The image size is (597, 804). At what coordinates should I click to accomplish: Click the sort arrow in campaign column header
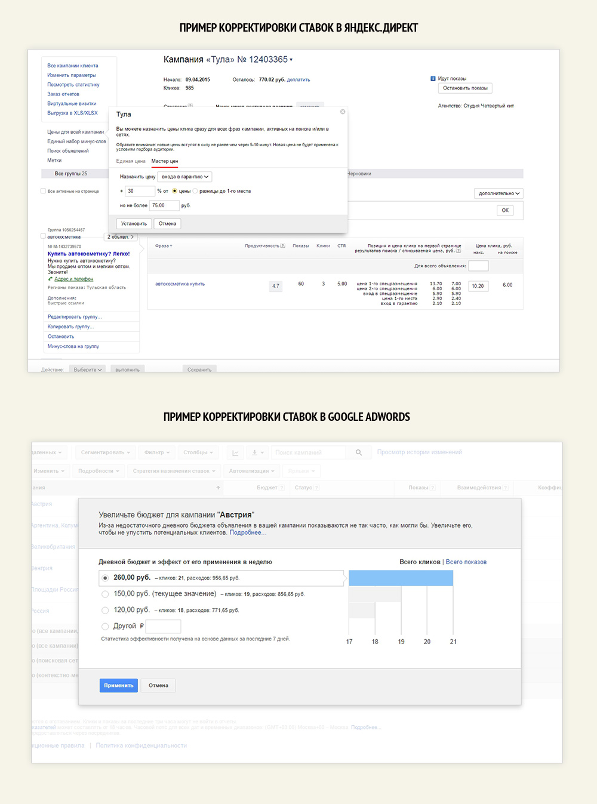click(219, 488)
